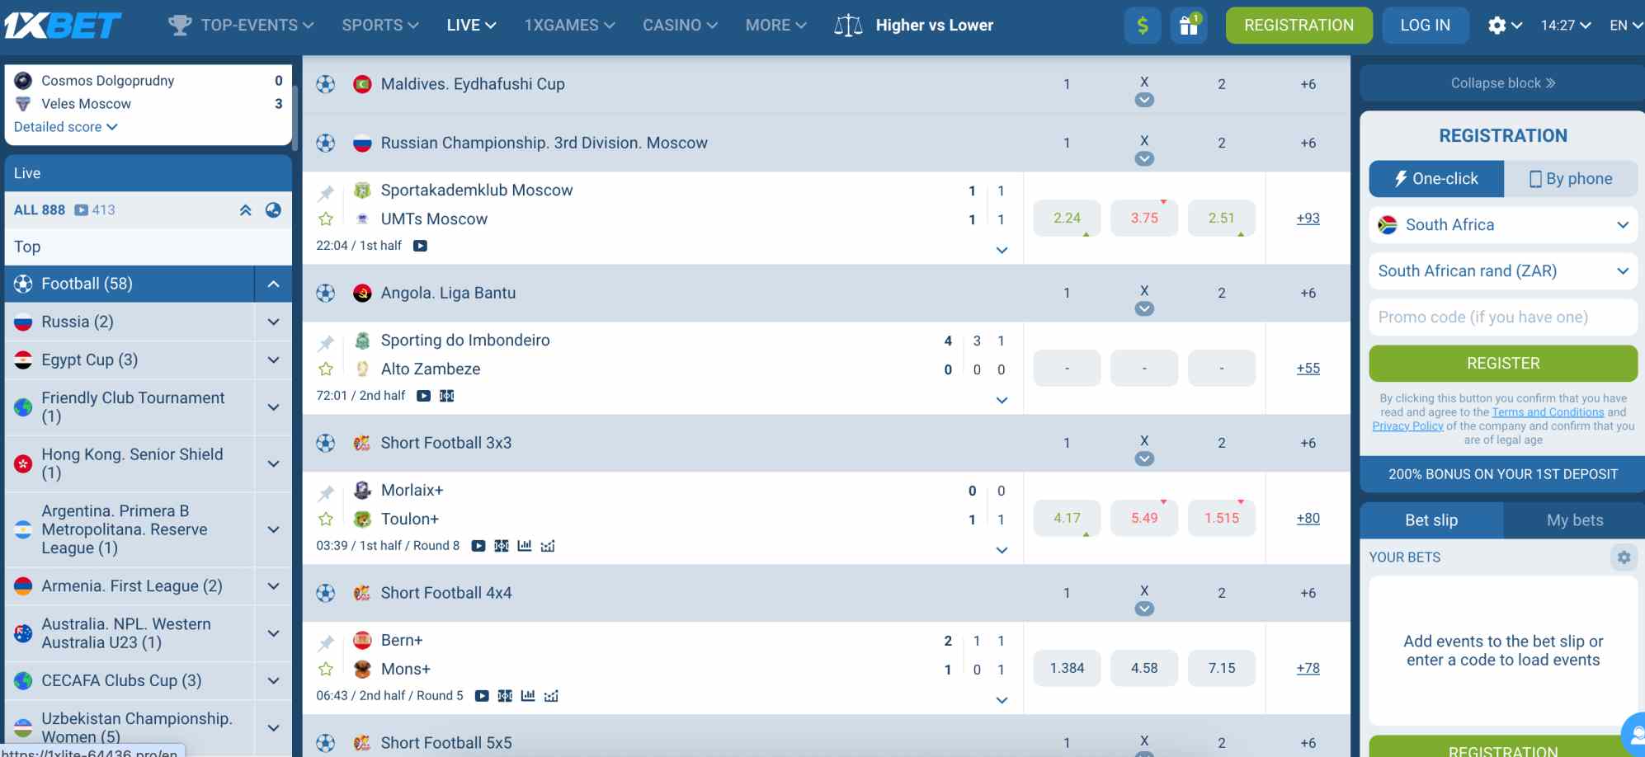Open statistics chart icon for Morlaix+ match

[x=525, y=546]
